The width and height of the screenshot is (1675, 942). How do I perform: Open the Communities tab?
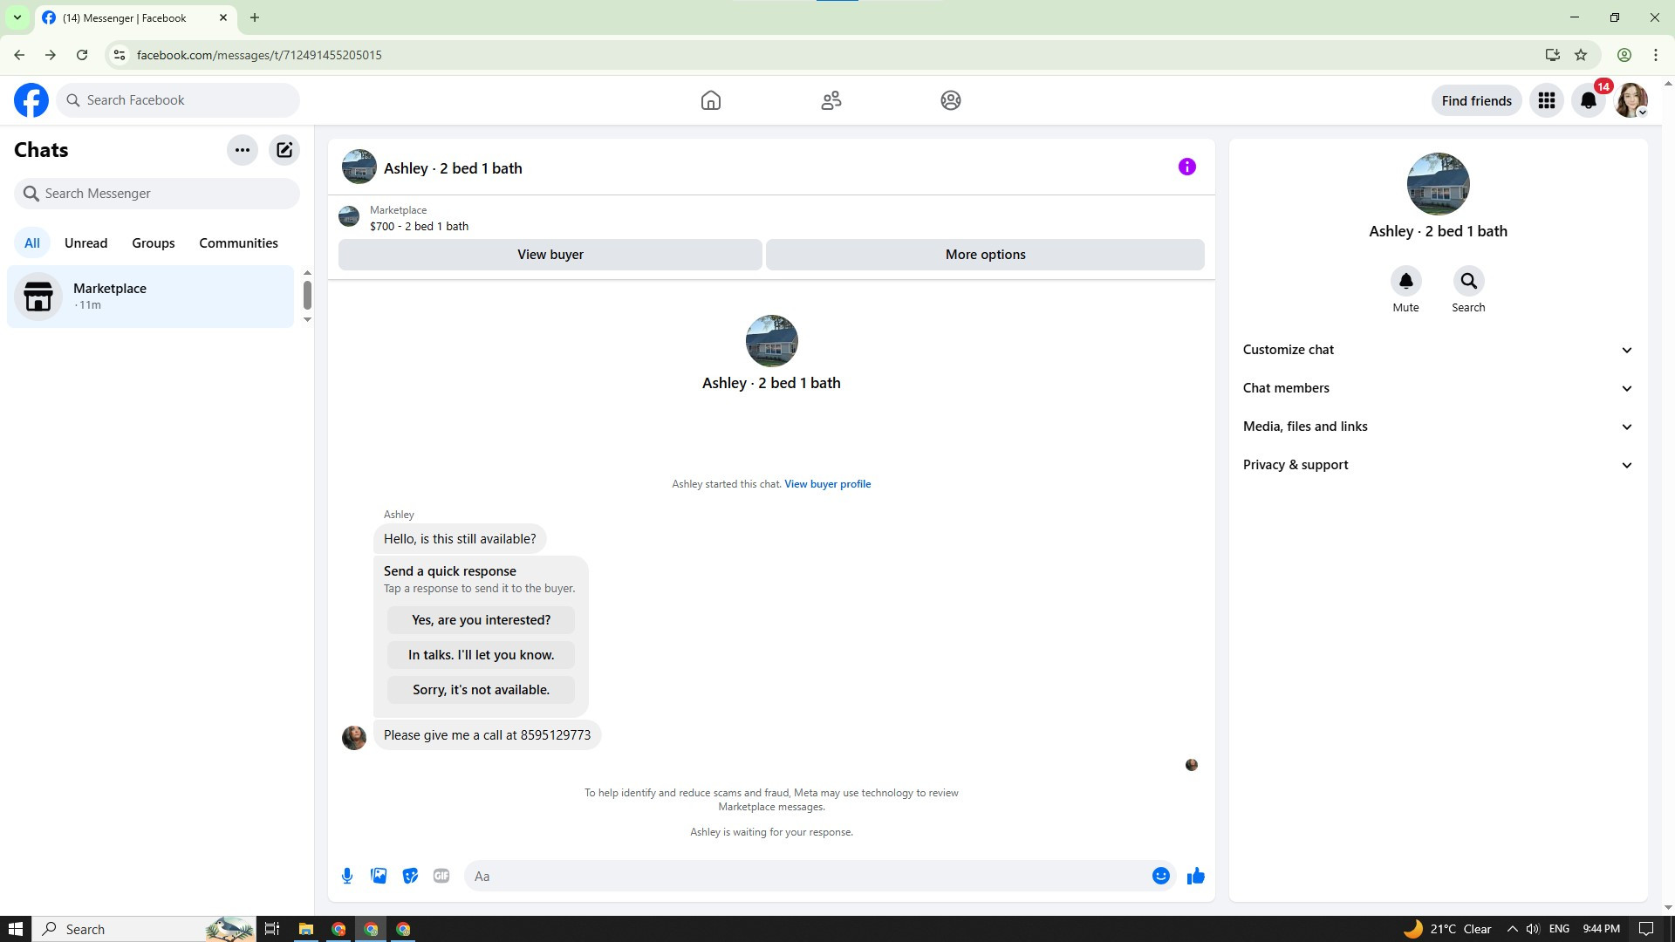tap(238, 243)
